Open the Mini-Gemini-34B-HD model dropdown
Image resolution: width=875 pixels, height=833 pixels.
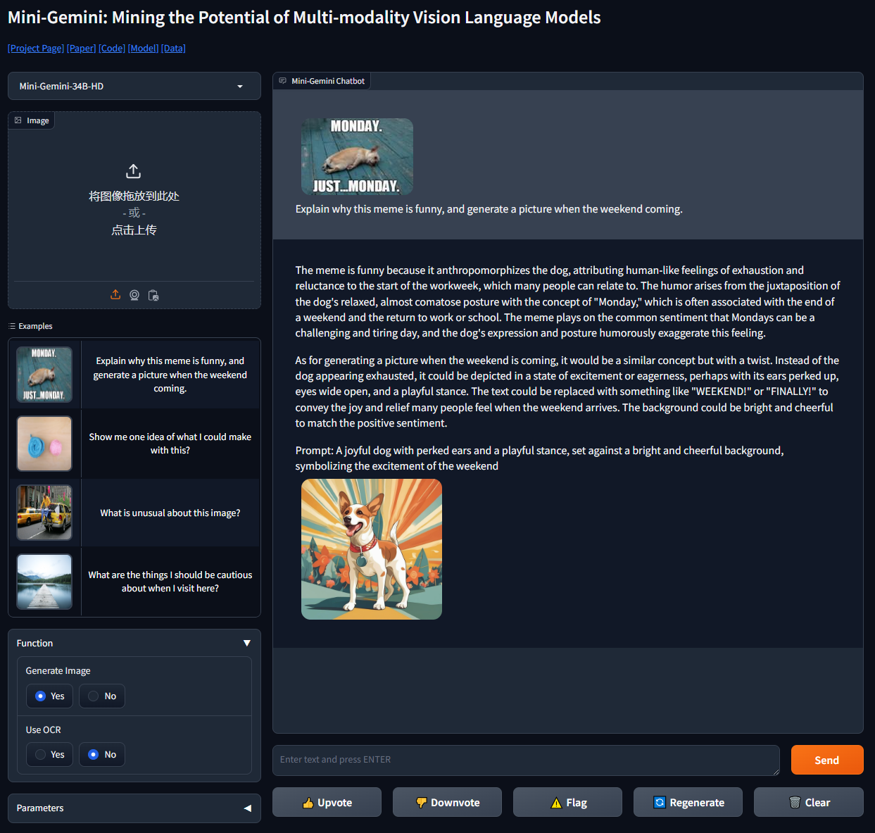tap(134, 86)
